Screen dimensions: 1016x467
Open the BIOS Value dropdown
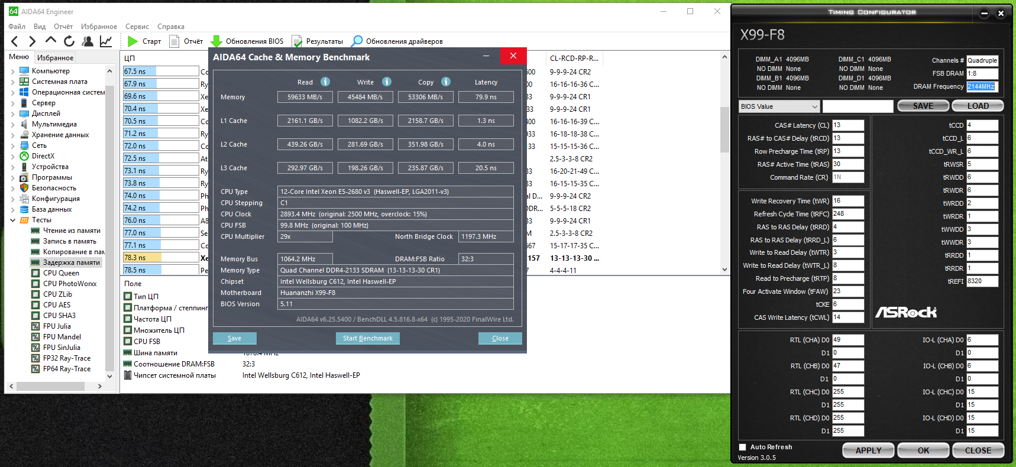point(779,106)
